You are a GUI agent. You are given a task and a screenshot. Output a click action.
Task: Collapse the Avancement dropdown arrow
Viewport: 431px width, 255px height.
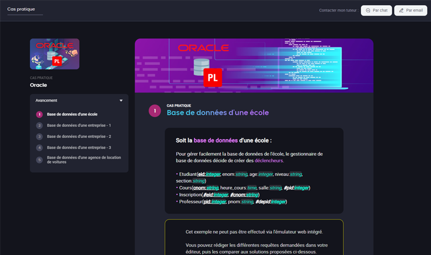coord(121,101)
